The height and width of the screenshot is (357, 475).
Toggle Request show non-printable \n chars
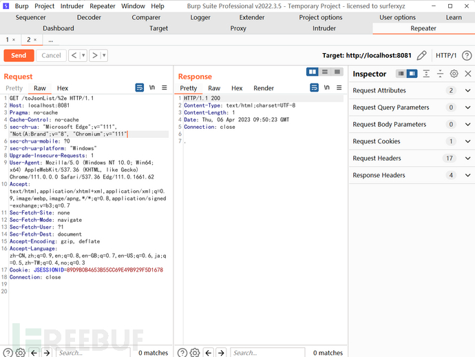pyautogui.click(x=151, y=88)
